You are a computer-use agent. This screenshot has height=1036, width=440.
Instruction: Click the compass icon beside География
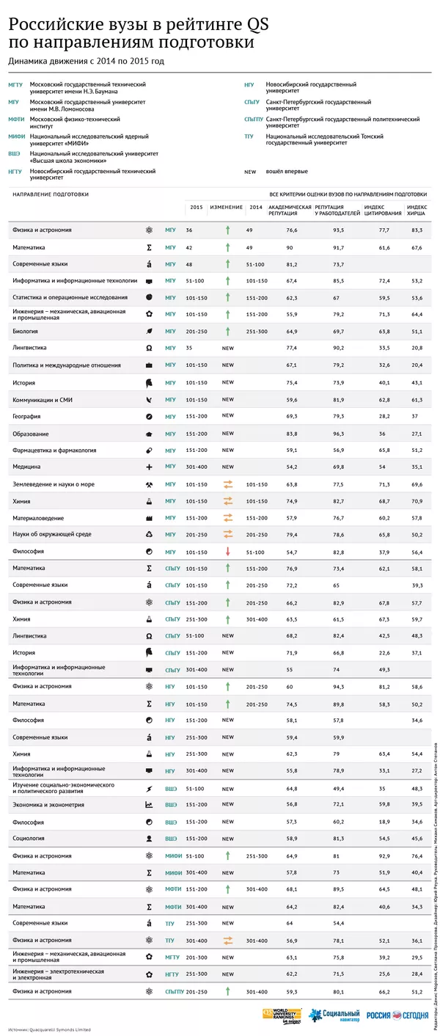(x=149, y=416)
